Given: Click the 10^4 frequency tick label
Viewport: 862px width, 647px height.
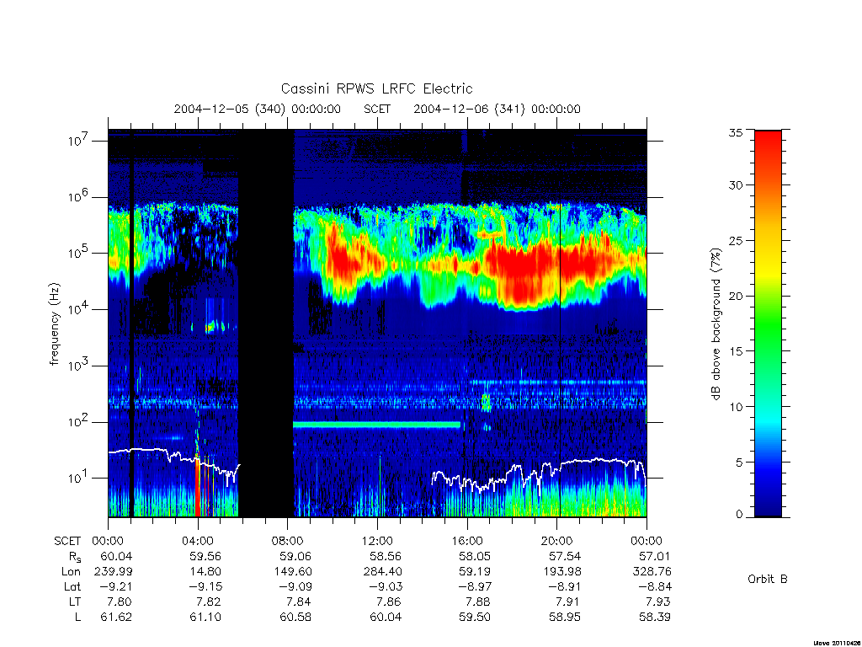Looking at the screenshot, I should click(79, 309).
